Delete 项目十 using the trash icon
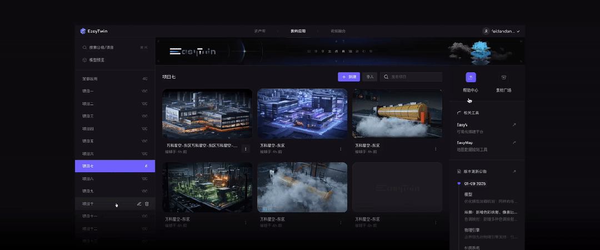This screenshot has height=250, width=600. click(x=147, y=204)
